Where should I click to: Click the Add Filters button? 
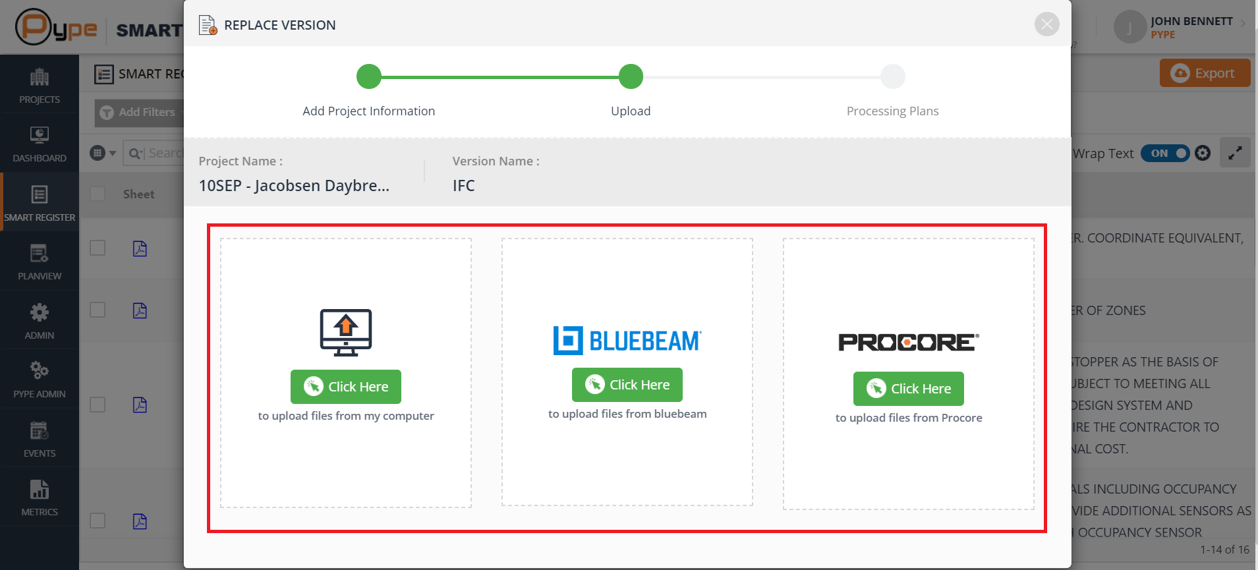[x=139, y=113]
